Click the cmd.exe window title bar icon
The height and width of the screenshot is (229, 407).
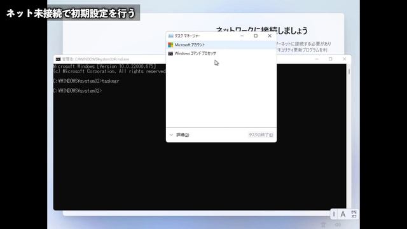click(x=58, y=59)
